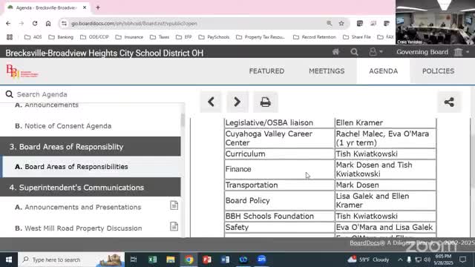475x267 pixels.
Task: Expand section 4 Superintendent's Communications
Action: (x=91, y=188)
